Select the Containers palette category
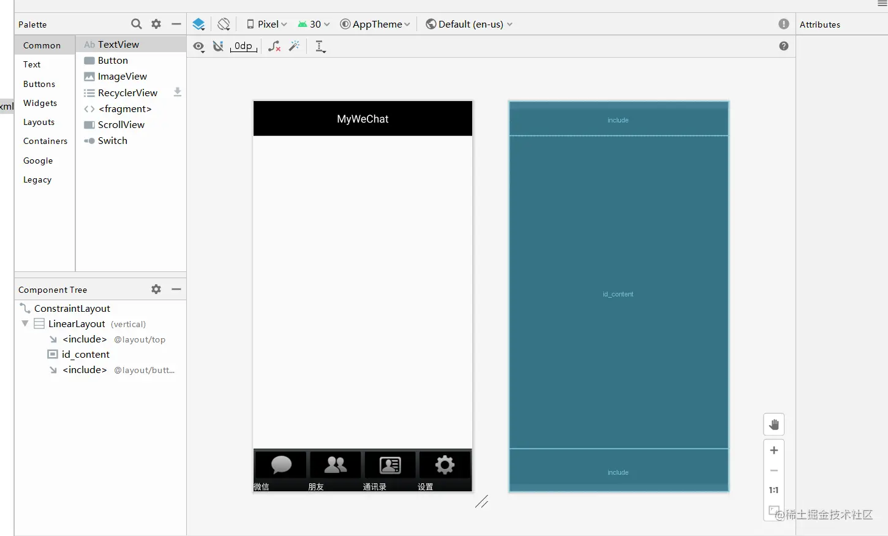Image resolution: width=888 pixels, height=536 pixels. click(45, 141)
